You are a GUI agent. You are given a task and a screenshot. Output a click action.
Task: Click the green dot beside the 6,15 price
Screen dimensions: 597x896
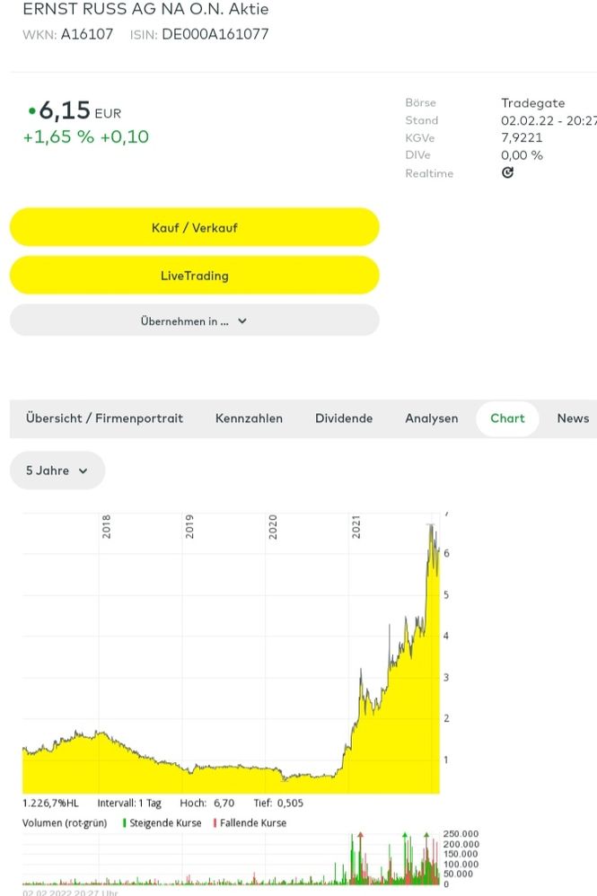coord(32,111)
